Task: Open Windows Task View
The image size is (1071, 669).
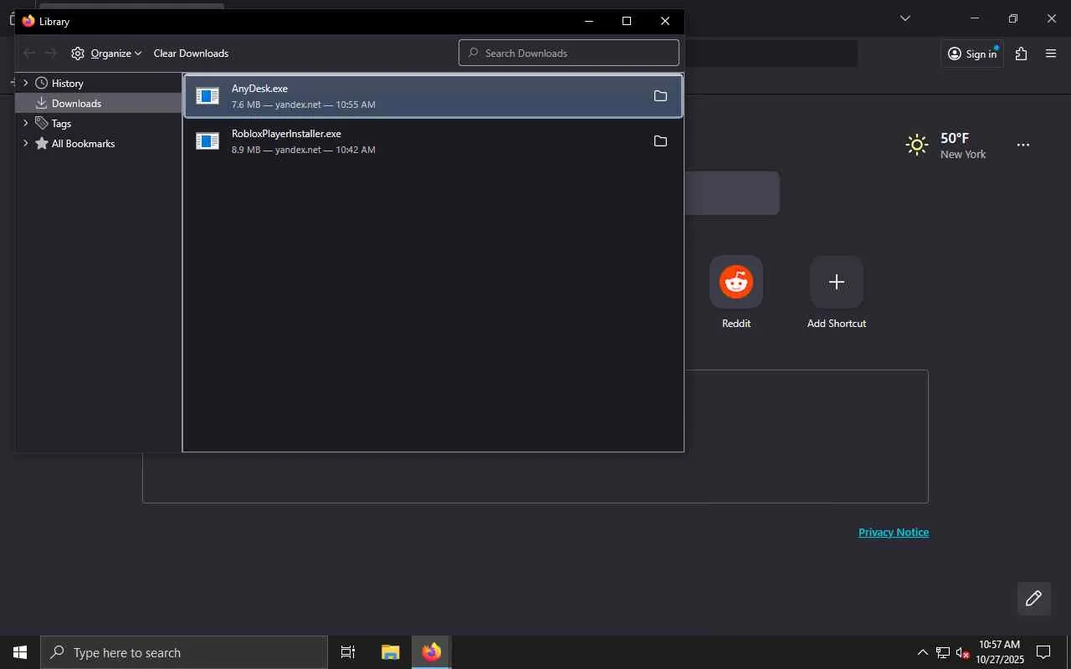Action: click(348, 652)
